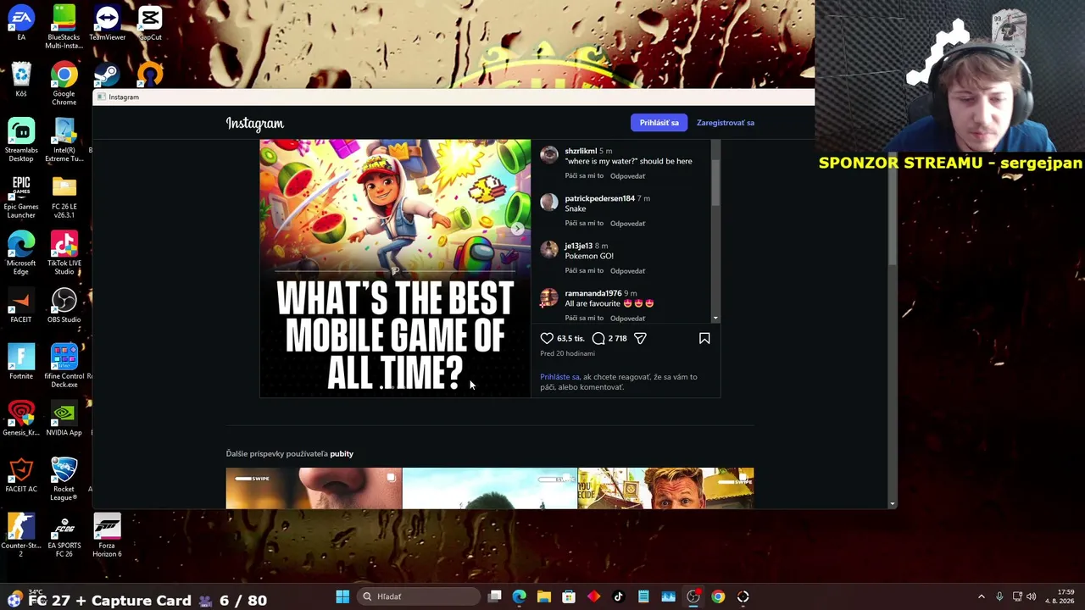Launch TikTok LIVE Studio shortcut

coord(64,253)
